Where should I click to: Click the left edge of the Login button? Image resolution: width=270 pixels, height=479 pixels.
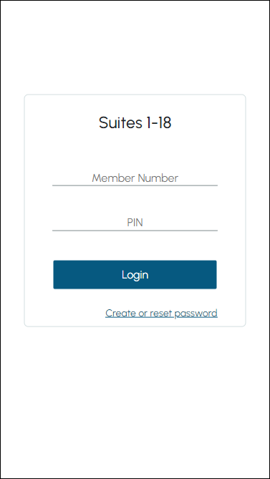click(x=56, y=275)
